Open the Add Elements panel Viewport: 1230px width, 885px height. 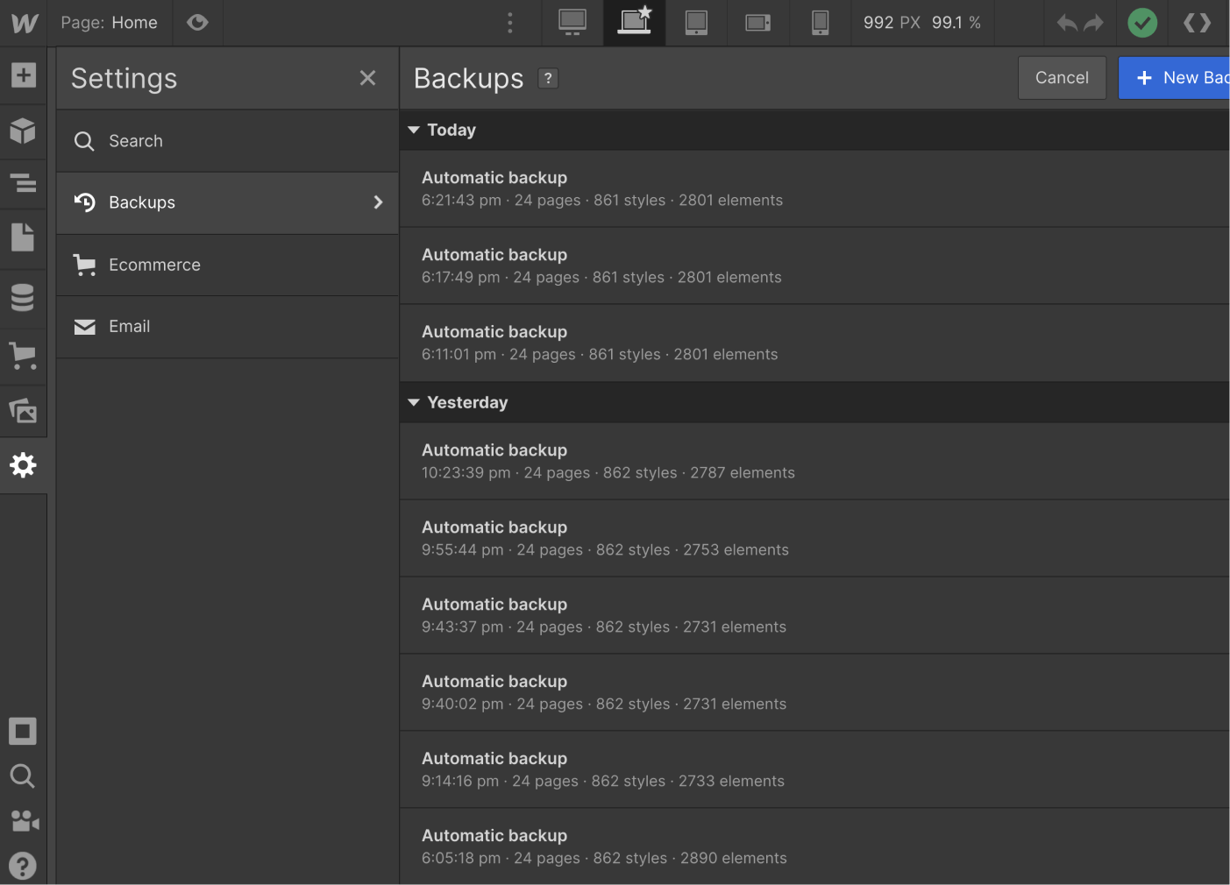[23, 75]
